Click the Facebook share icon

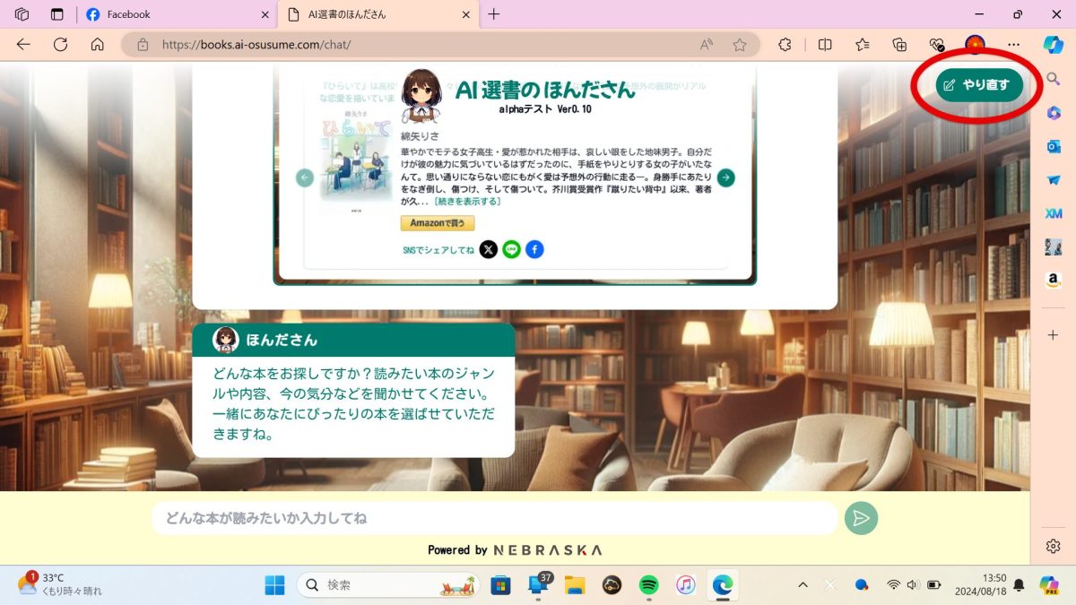(534, 249)
